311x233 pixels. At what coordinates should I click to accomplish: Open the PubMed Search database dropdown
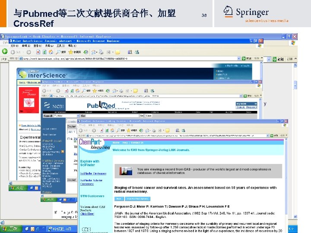(78, 116)
